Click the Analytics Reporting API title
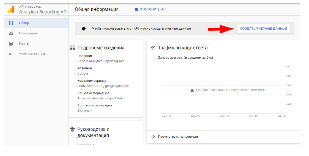The width and height of the screenshot is (309, 156). (43, 12)
